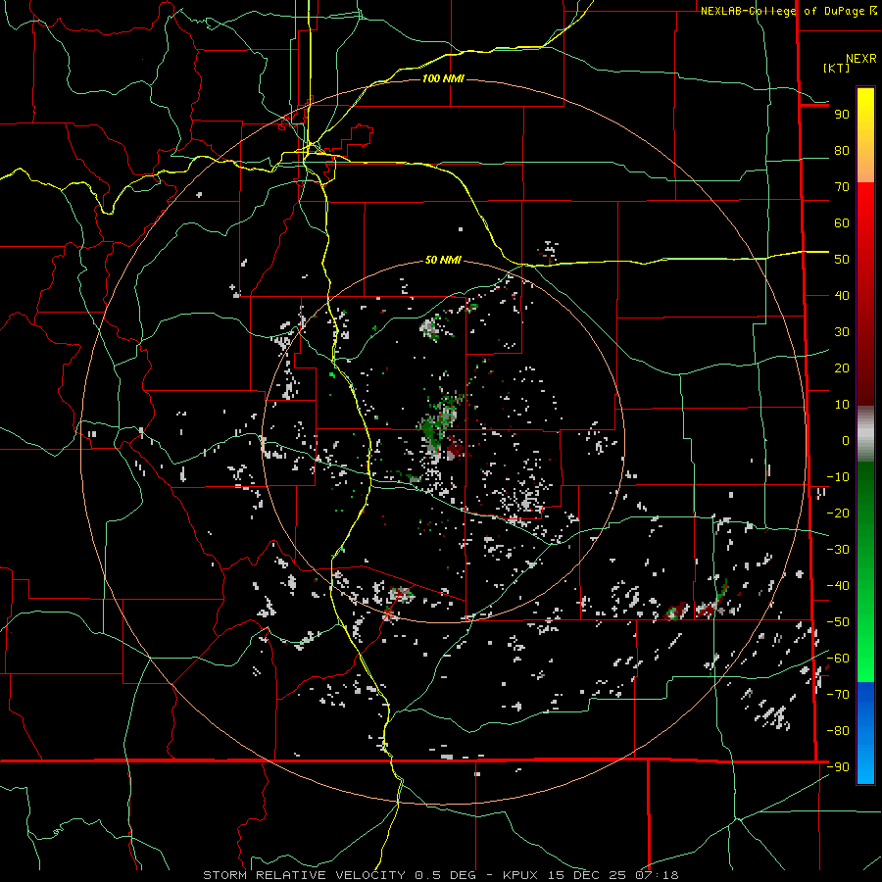Click the 0 value on the velocity scale
882x882 pixels.
[x=846, y=441]
